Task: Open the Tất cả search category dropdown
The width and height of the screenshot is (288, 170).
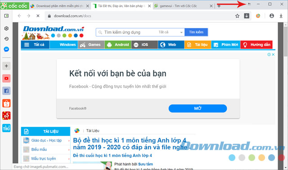Action: point(171,32)
